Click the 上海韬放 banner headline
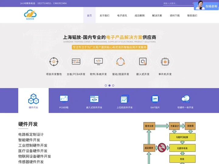Image resolution: width=219 pixels, height=164 pixels. 109,37
